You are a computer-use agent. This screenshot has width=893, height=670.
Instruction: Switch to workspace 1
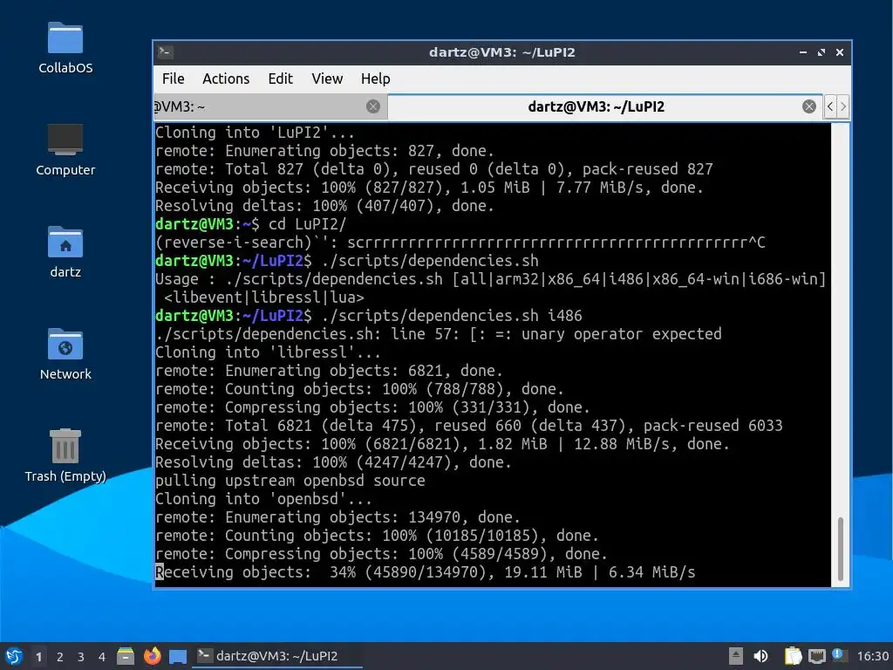(x=38, y=656)
